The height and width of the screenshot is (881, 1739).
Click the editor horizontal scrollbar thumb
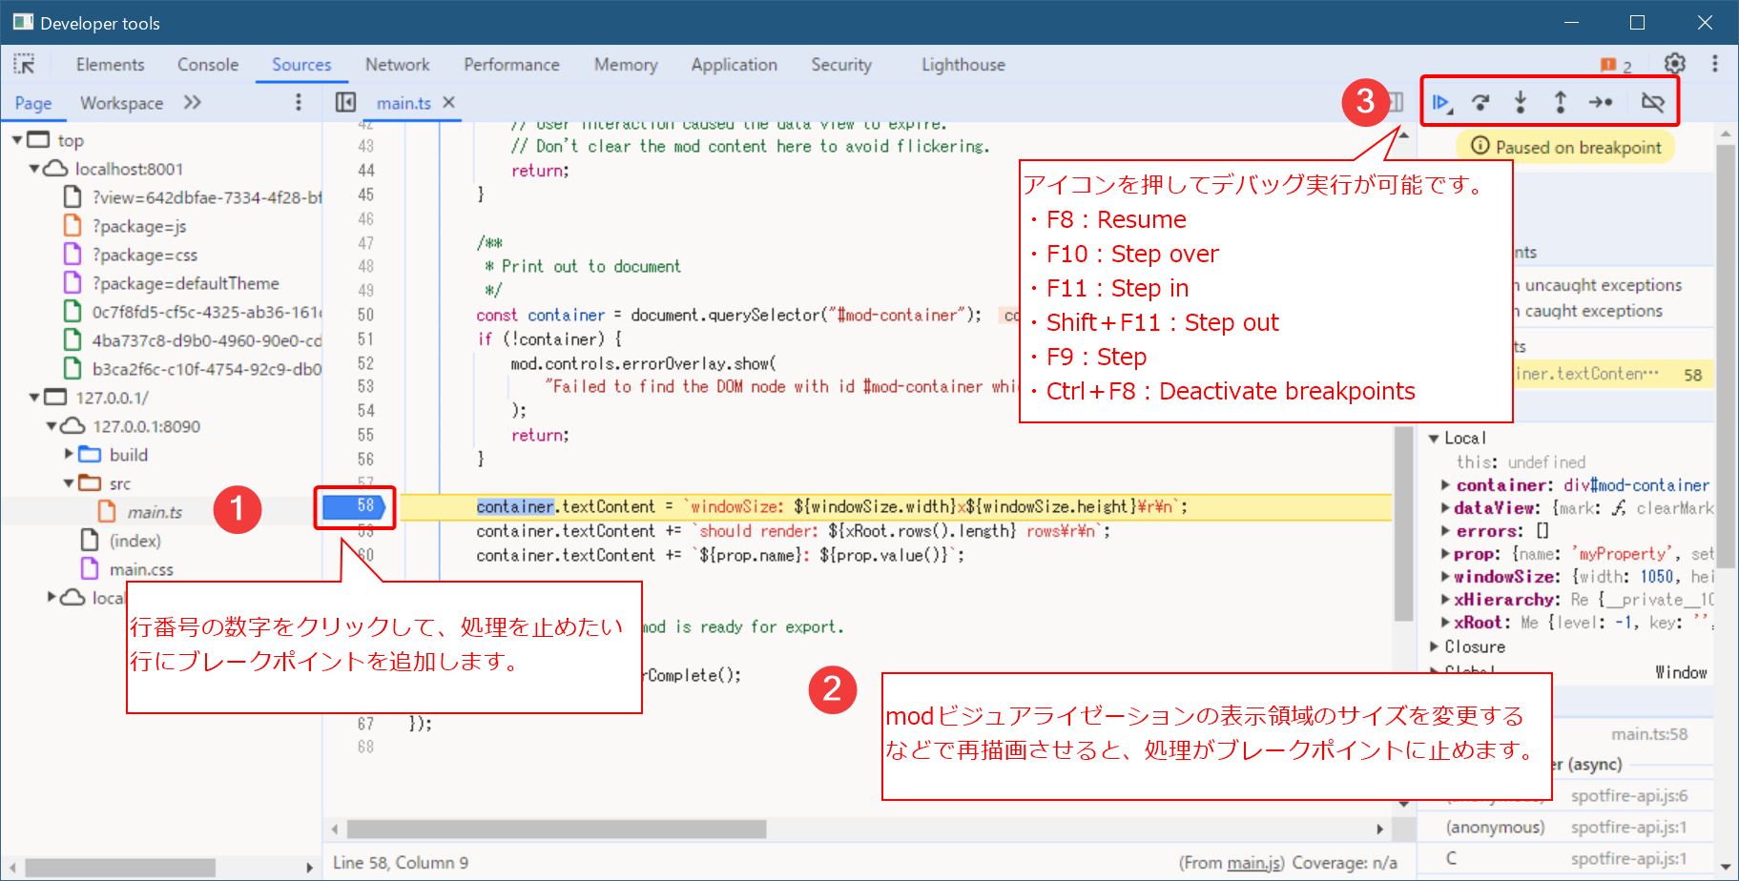[556, 830]
